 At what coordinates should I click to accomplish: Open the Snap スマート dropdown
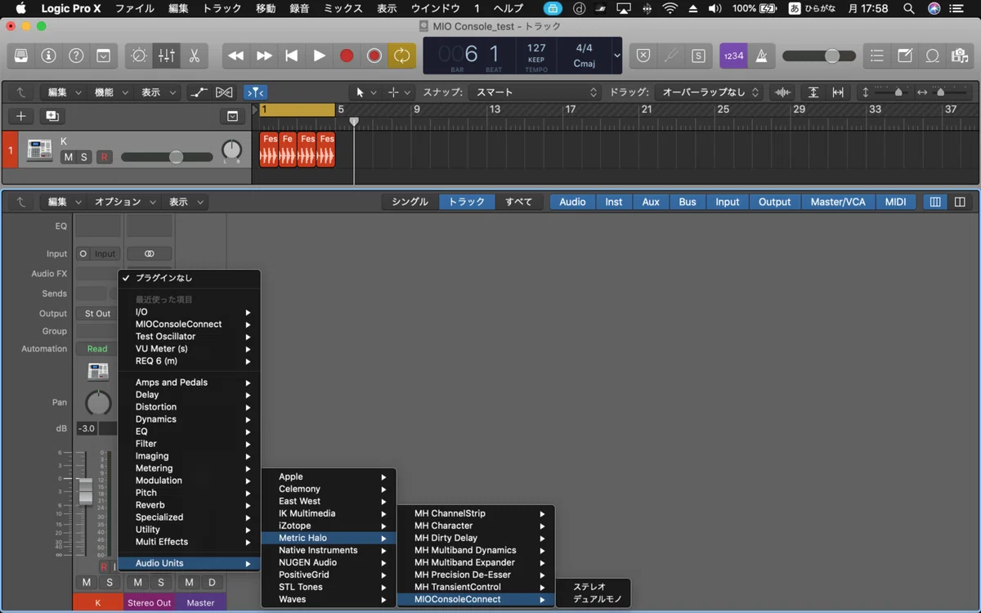pos(535,92)
